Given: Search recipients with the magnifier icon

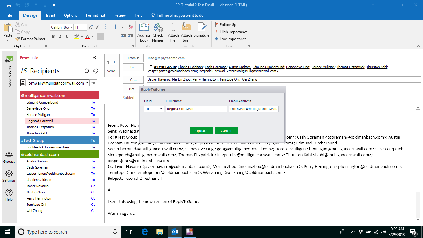Looking at the screenshot, I should [x=86, y=71].
